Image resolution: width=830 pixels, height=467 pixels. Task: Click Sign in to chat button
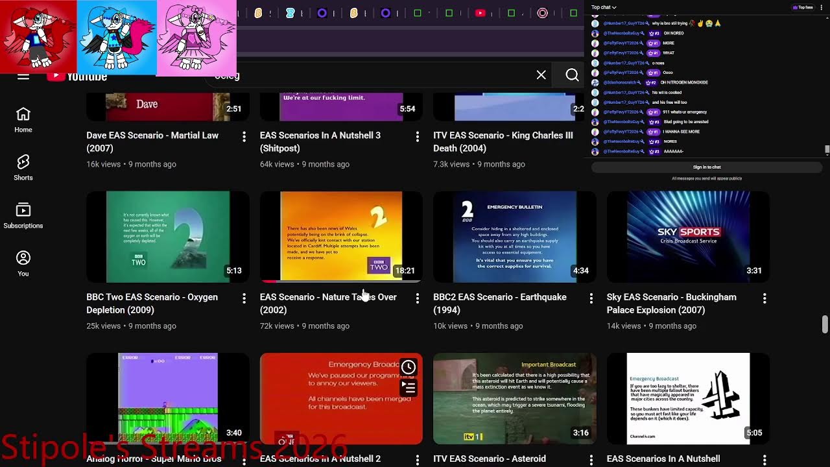pos(707,167)
